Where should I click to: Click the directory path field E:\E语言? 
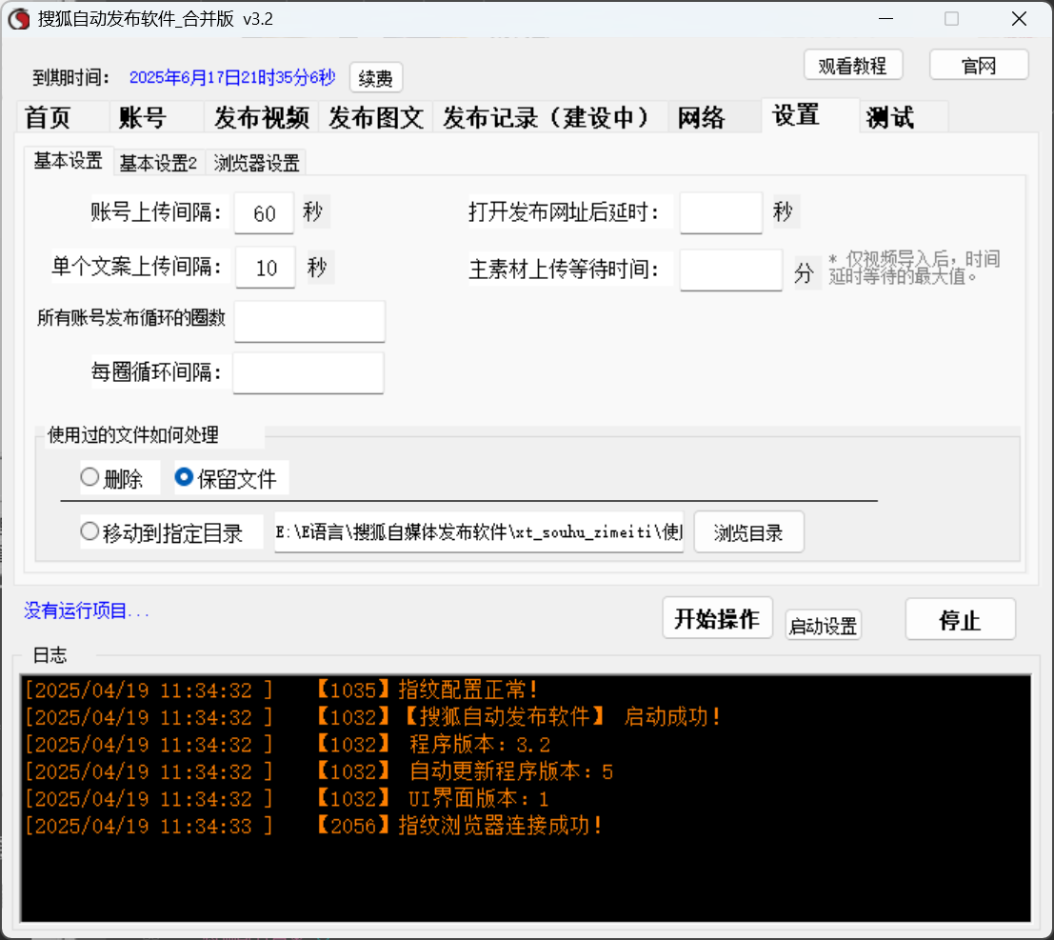[479, 532]
